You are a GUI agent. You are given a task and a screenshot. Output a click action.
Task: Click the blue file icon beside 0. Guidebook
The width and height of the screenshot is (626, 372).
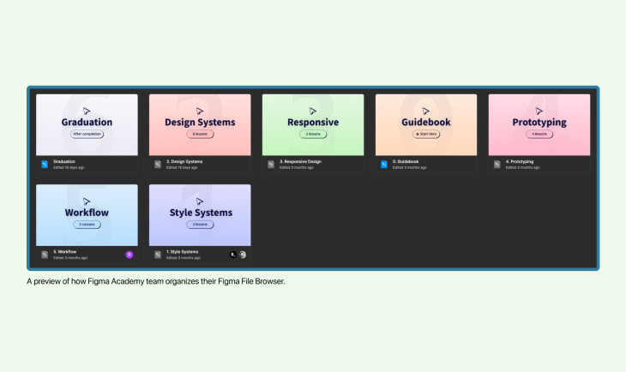[x=384, y=165]
